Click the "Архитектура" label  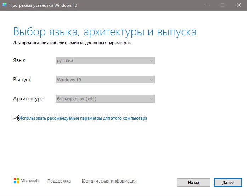(28, 99)
